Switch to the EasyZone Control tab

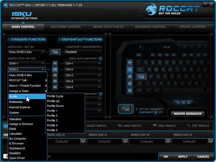click(66, 27)
